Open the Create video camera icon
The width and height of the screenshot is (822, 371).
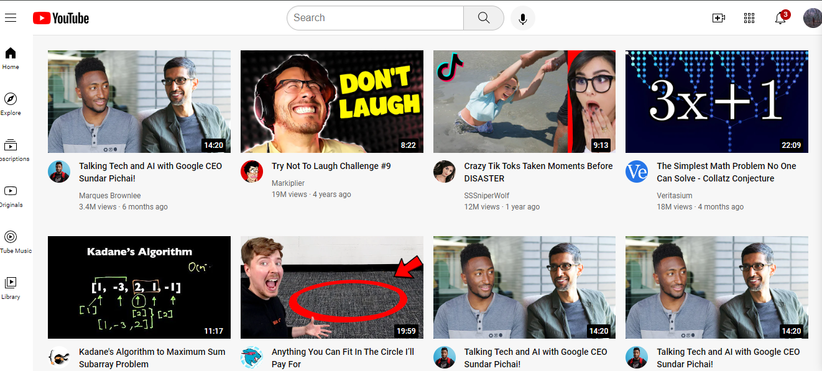(x=719, y=18)
